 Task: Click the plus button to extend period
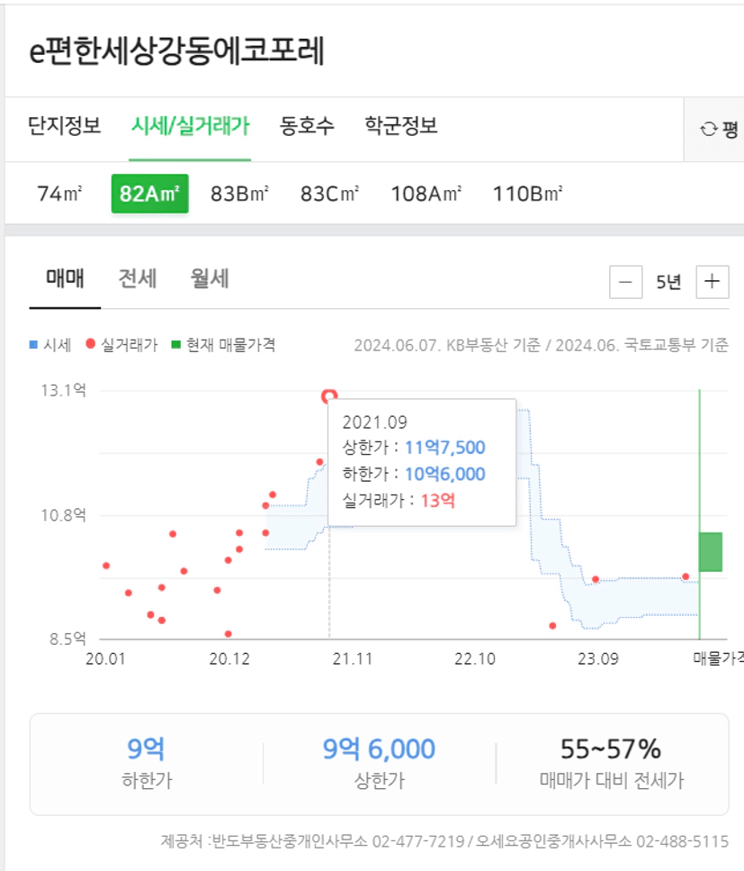[712, 282]
